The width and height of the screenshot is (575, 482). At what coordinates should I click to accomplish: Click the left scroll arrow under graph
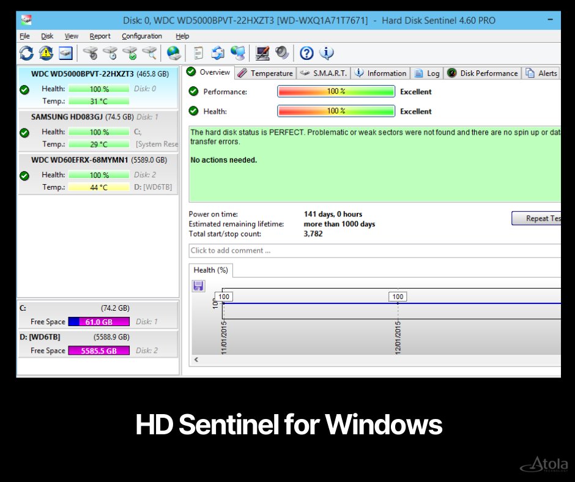pos(196,360)
